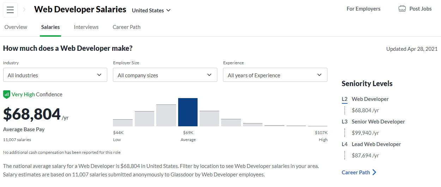Click the Career Path link under Seniority Levels
The width and height of the screenshot is (441, 187).
pos(356,172)
